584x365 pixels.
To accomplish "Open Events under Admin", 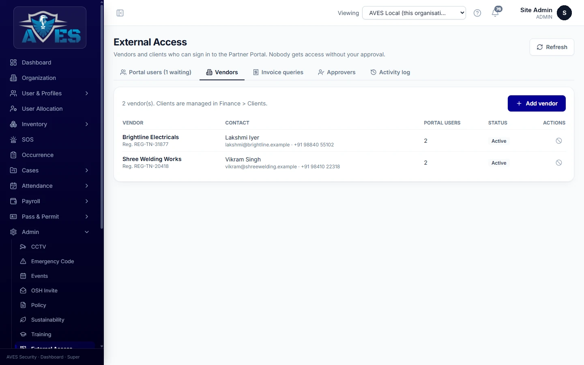I will pos(55,276).
